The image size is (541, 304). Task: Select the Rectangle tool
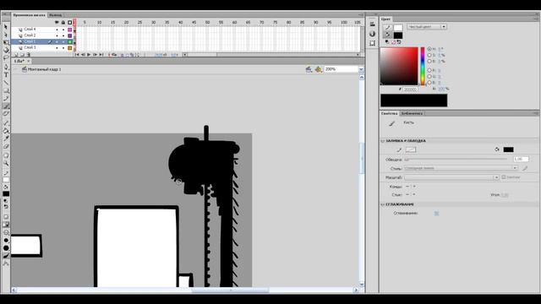coord(6,90)
